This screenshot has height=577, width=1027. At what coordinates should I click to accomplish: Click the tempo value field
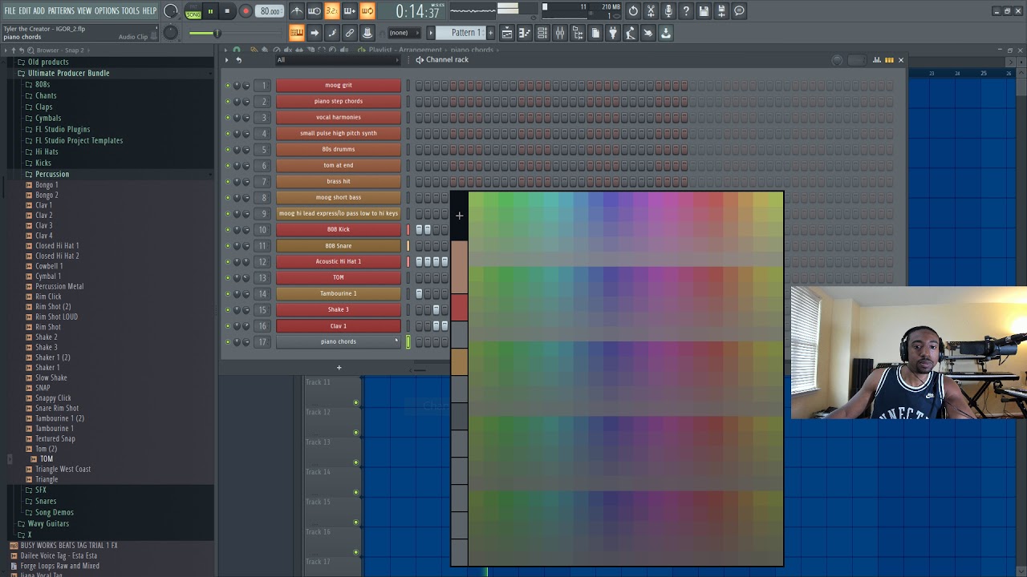click(270, 11)
